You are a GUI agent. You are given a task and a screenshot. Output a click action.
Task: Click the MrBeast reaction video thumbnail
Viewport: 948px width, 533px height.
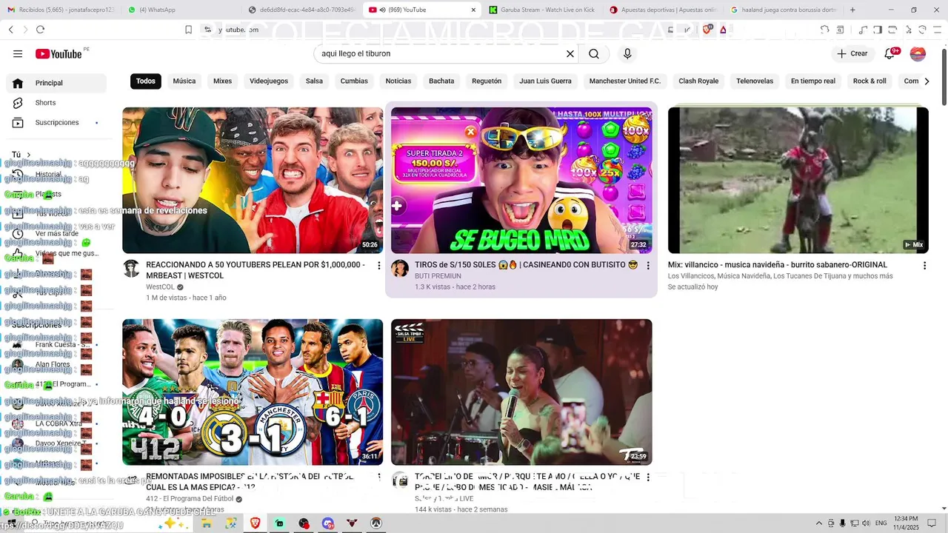253,181
